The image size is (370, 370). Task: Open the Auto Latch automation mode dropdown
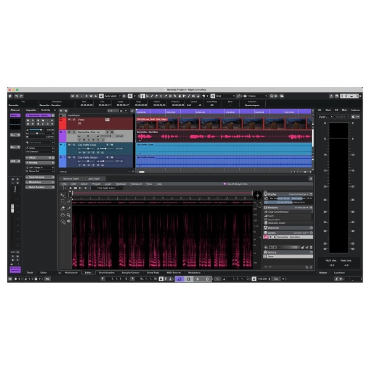[113, 96]
